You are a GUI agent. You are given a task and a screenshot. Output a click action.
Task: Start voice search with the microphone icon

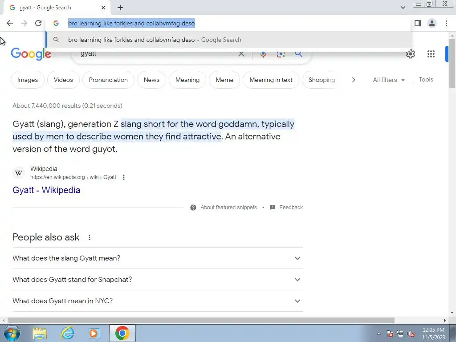263,54
